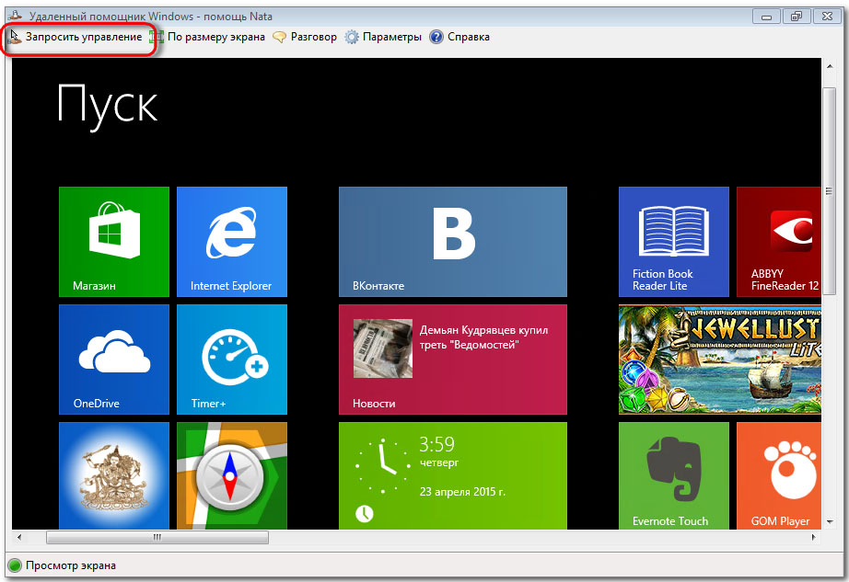This screenshot has width=849, height=582.
Task: Open Параметры settings
Action: [383, 37]
